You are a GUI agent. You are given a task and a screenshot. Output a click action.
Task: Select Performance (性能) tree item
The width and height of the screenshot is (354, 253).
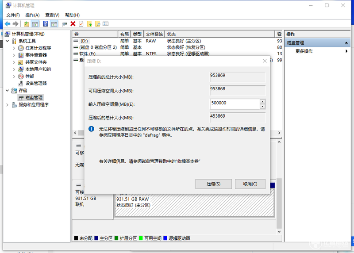point(30,76)
